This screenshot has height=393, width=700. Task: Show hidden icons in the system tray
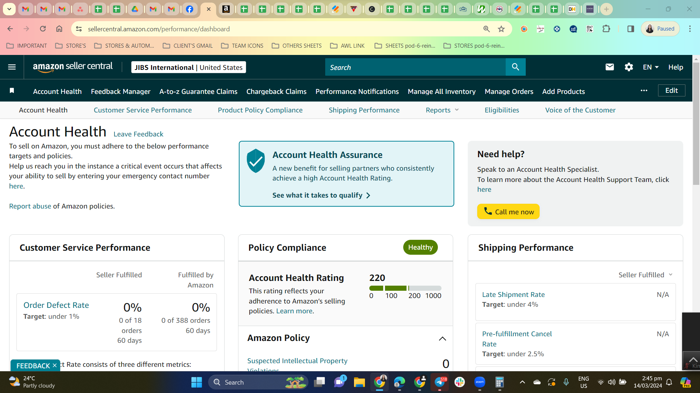coord(522,382)
